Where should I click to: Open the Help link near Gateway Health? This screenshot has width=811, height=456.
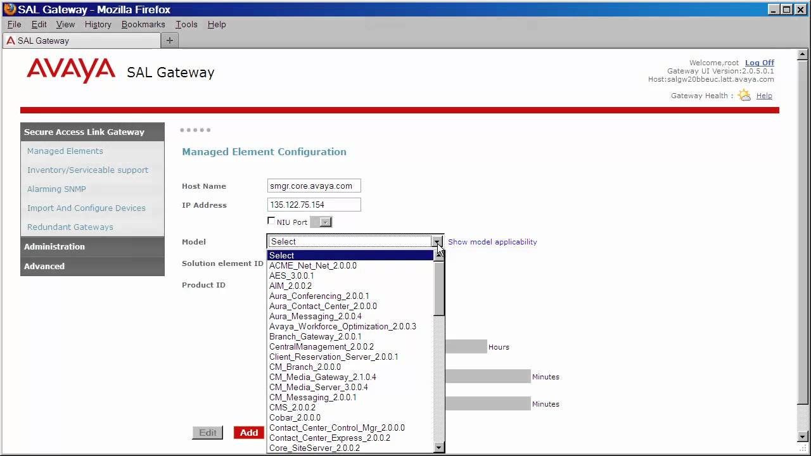[x=764, y=96]
